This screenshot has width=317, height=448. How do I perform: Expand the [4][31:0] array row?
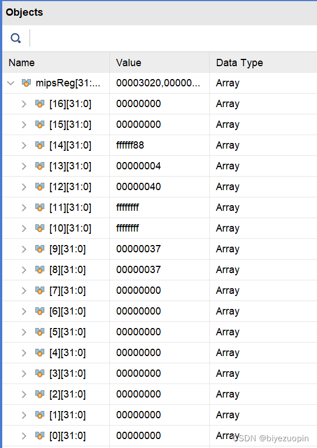[24, 353]
